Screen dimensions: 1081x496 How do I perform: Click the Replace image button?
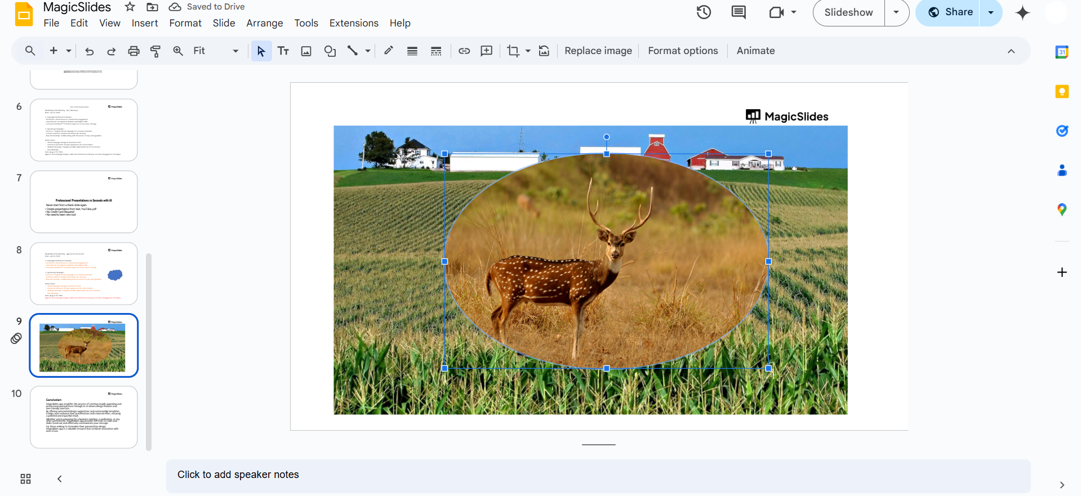click(x=598, y=51)
